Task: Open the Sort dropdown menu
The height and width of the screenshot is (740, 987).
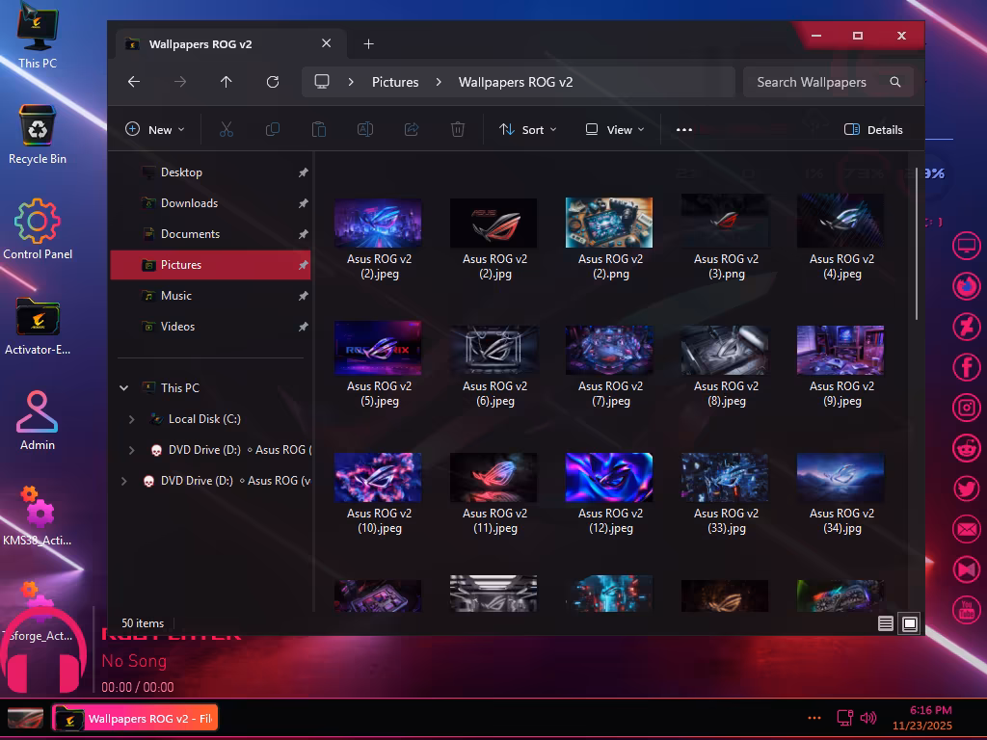Action: coord(528,130)
